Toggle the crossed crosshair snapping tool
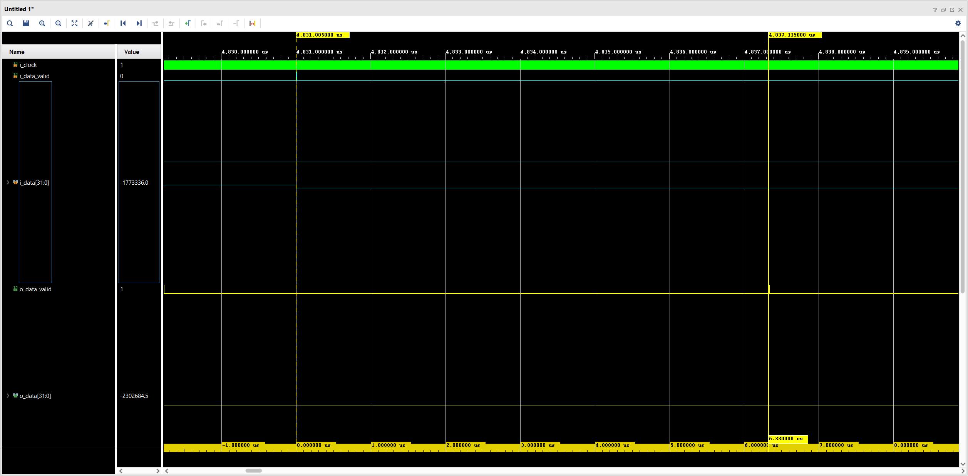Image resolution: width=968 pixels, height=476 pixels. pyautogui.click(x=90, y=23)
